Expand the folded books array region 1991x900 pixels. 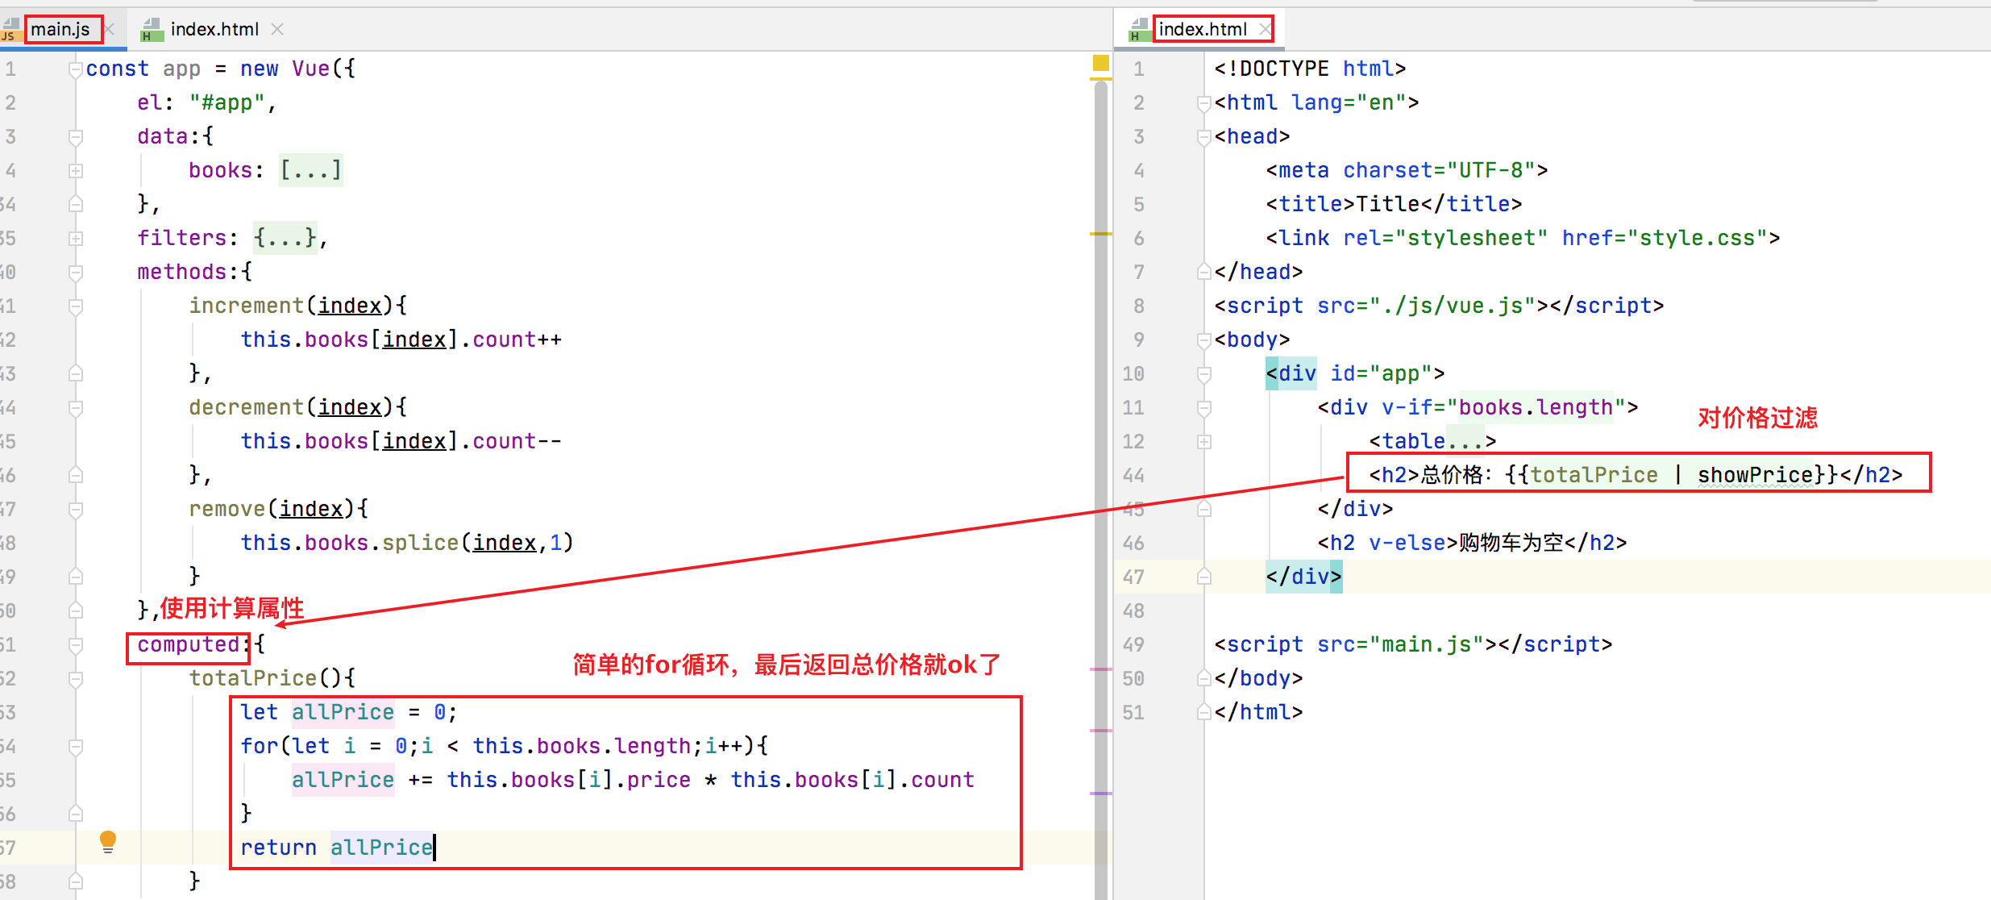[x=76, y=170]
